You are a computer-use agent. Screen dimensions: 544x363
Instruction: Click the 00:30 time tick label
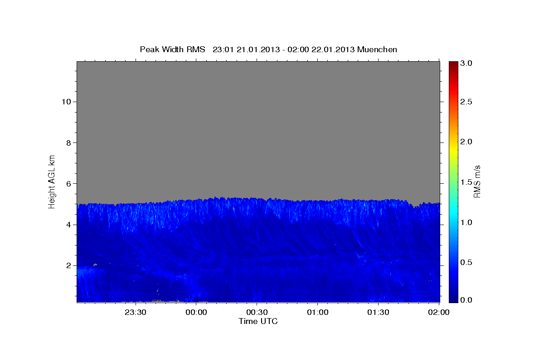click(x=257, y=313)
